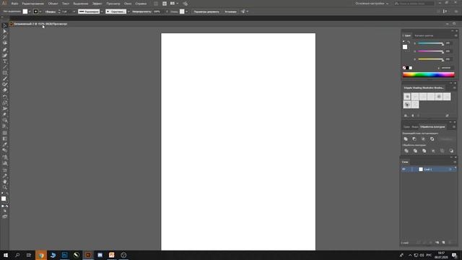
Task: Pick a color from the spectrum bar
Action: point(428,75)
